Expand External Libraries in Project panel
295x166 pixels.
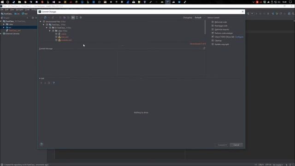(x=1, y=34)
